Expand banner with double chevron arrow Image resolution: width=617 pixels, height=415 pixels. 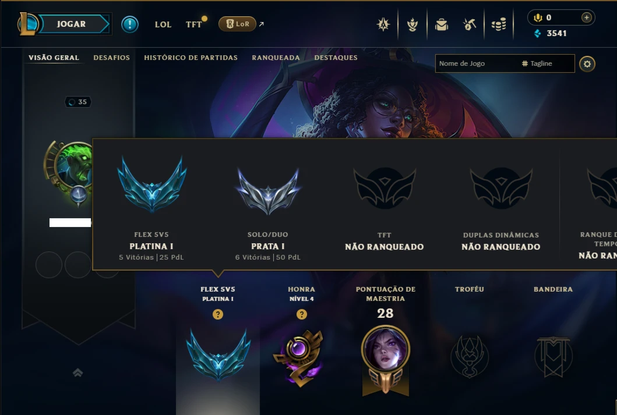coord(77,373)
